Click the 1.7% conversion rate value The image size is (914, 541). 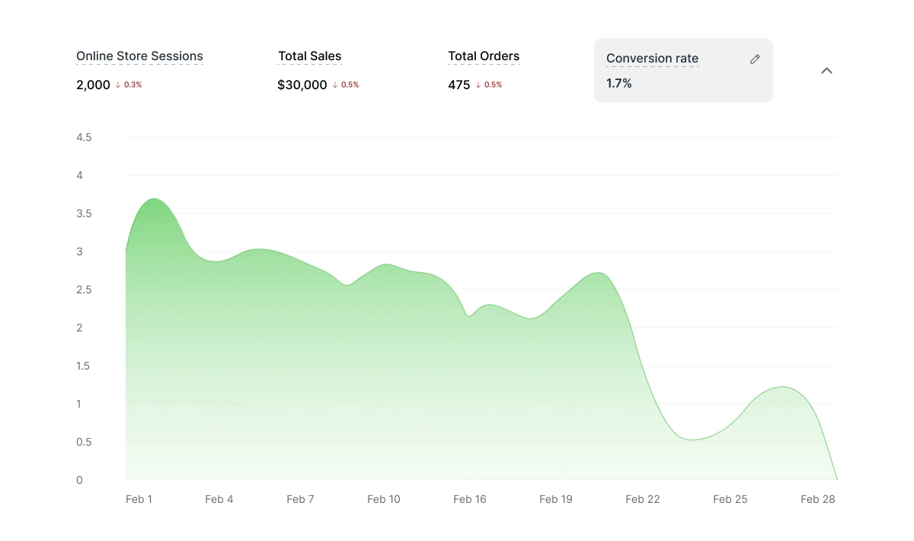[x=619, y=84]
